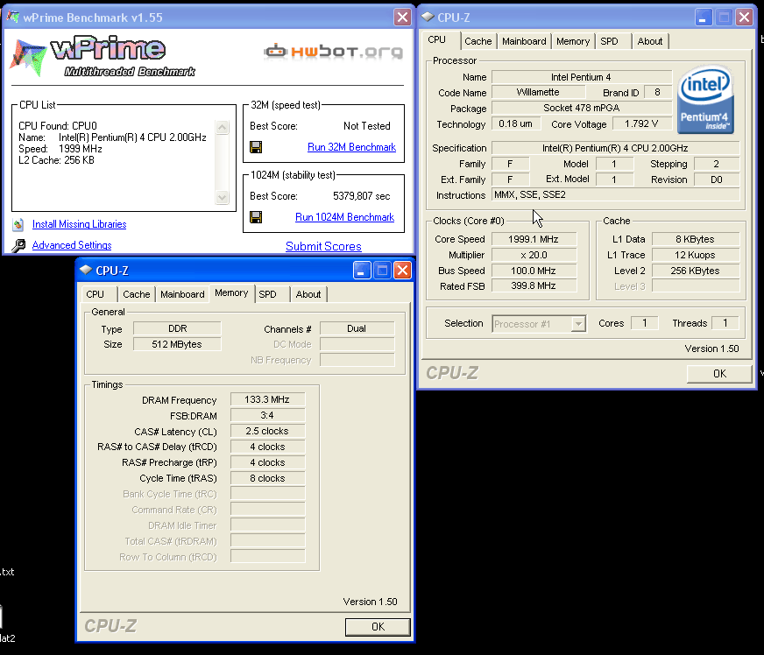This screenshot has width=764, height=655.
Task: Click Submit Scores link
Action: pyautogui.click(x=323, y=246)
